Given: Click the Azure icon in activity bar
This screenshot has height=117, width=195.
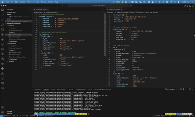Looking at the screenshot, I should [3, 73].
